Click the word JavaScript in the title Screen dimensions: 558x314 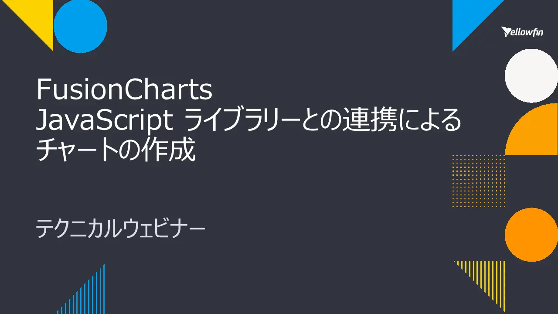104,121
